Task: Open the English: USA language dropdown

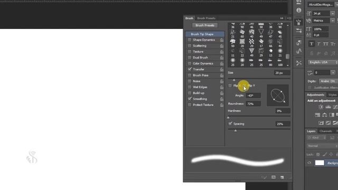Action: point(323,62)
